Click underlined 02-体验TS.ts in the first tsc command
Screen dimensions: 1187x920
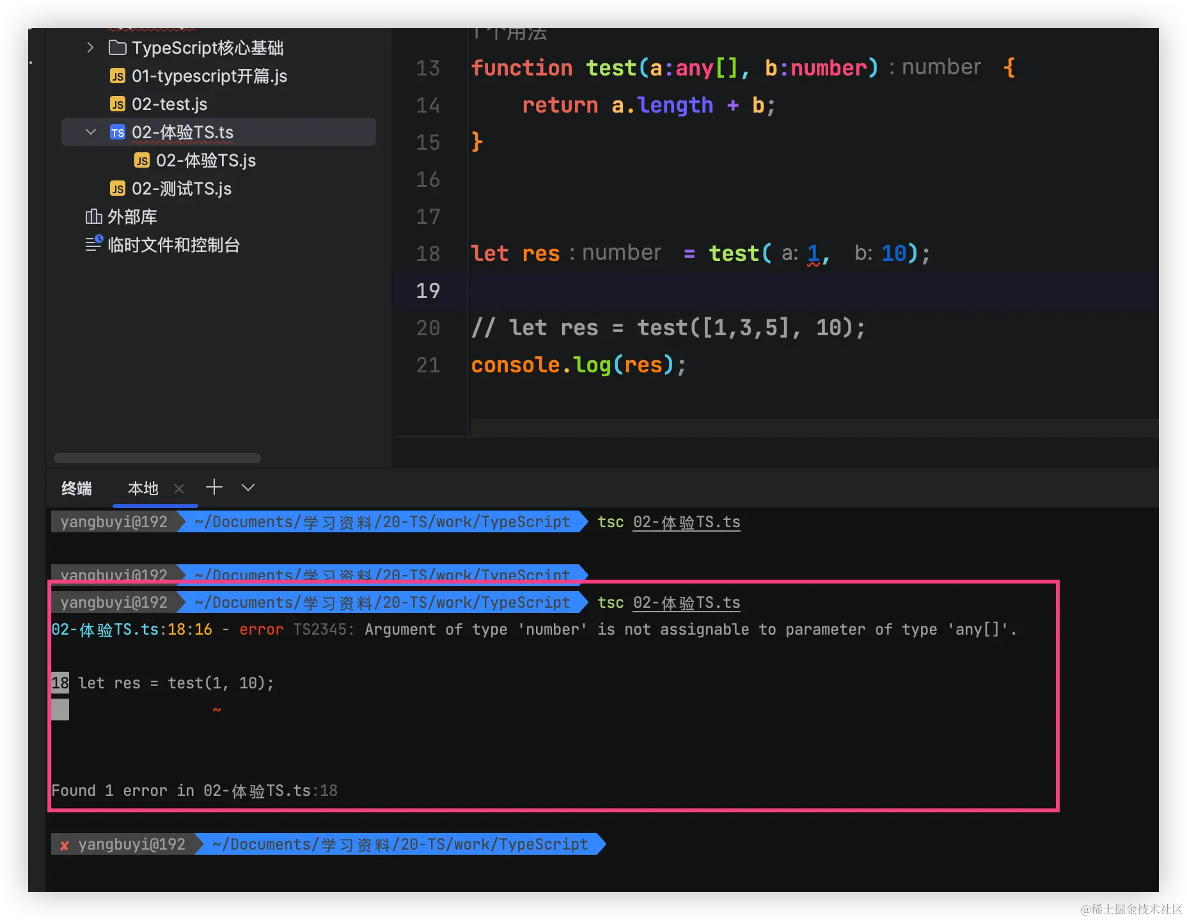pyautogui.click(x=687, y=522)
